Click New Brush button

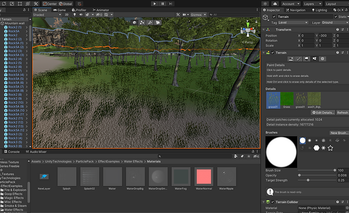339,133
